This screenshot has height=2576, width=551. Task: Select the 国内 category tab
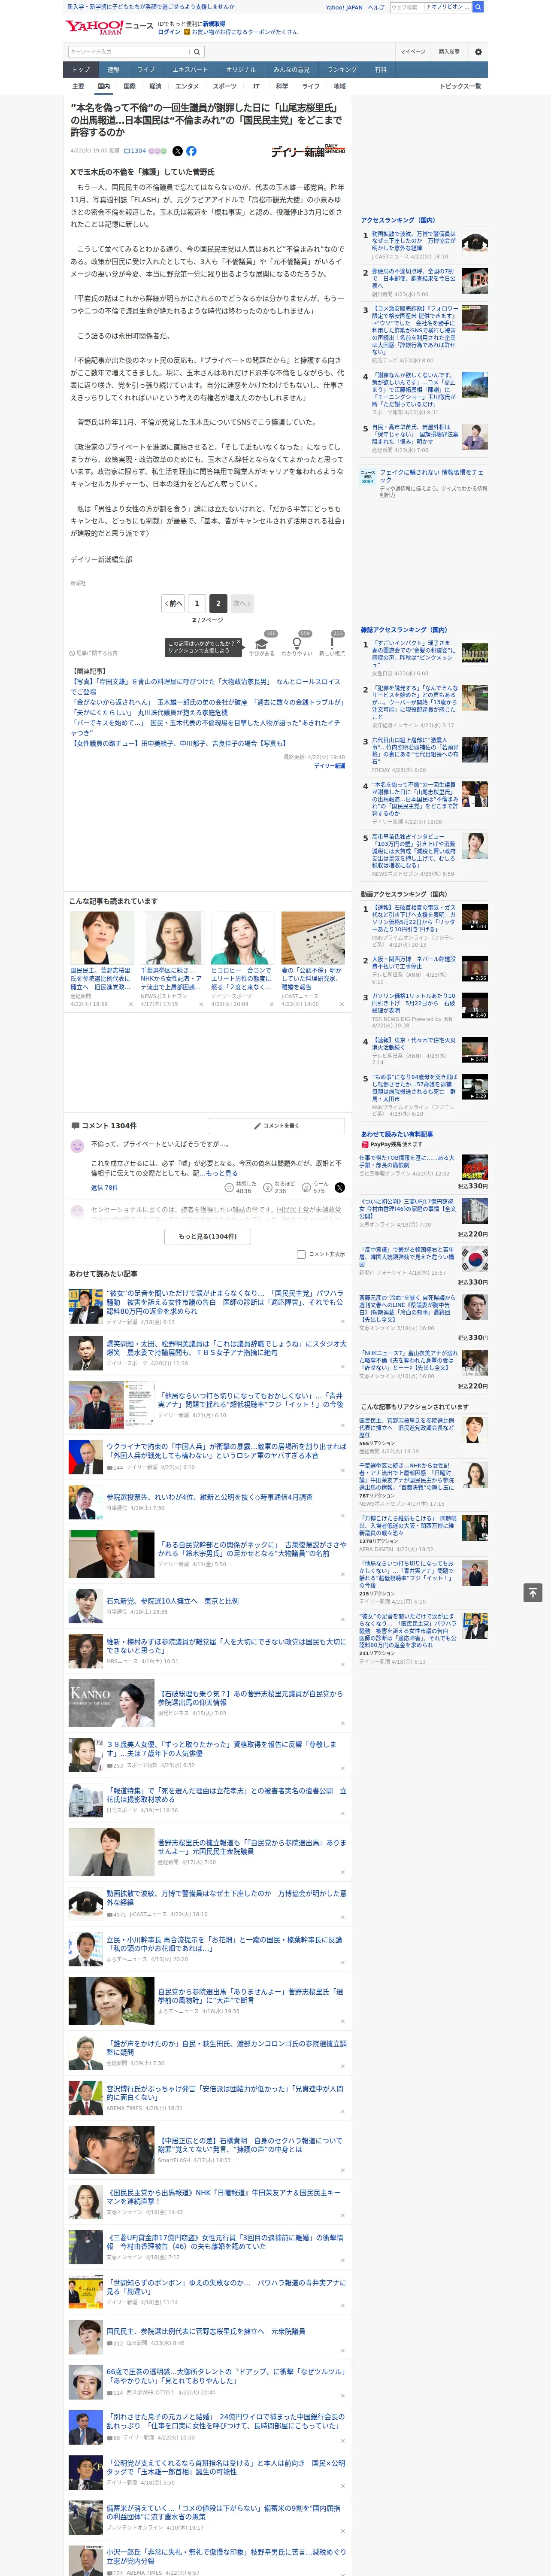[x=103, y=86]
